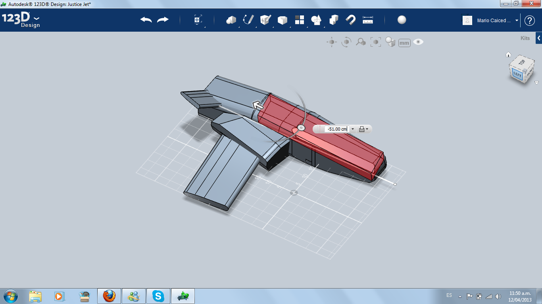
Task: Open Windows Explorer from taskbar
Action: pyautogui.click(x=35, y=296)
